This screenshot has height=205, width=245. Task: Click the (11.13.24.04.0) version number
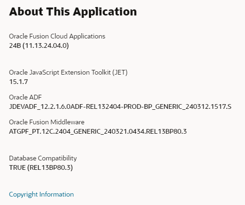pyautogui.click(x=46, y=46)
